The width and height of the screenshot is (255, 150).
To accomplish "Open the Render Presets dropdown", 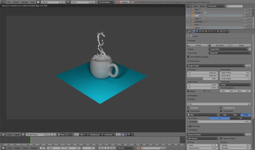I will click(216, 66).
